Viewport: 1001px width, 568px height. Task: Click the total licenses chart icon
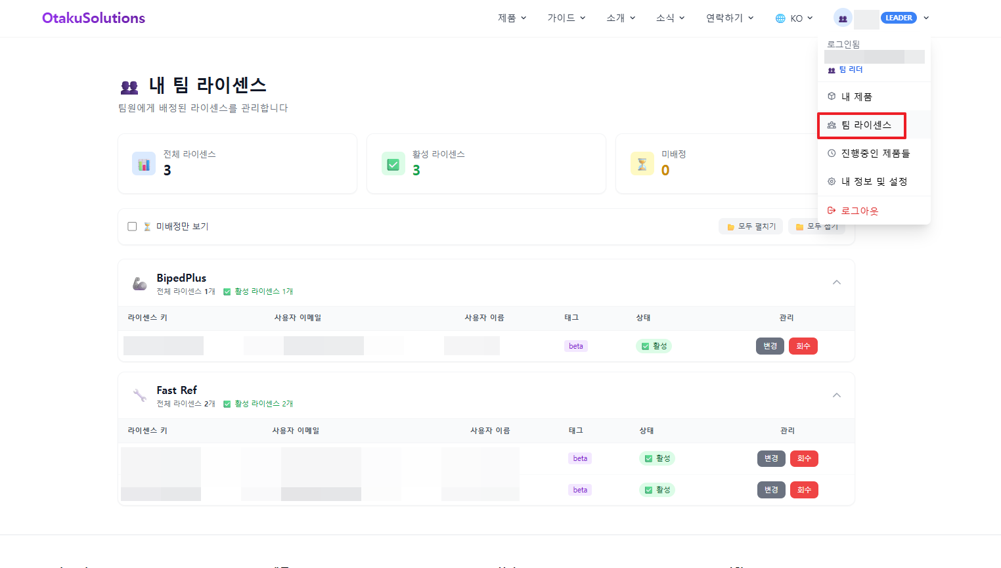coord(144,164)
